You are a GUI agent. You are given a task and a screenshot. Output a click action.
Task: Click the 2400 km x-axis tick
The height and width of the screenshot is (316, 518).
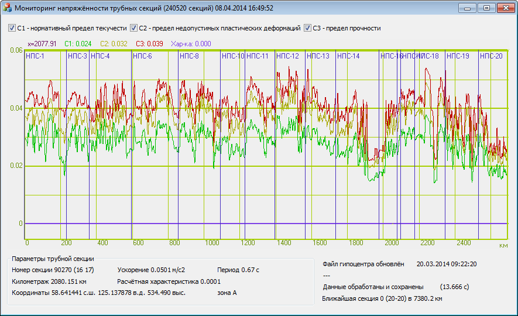coord(464,243)
